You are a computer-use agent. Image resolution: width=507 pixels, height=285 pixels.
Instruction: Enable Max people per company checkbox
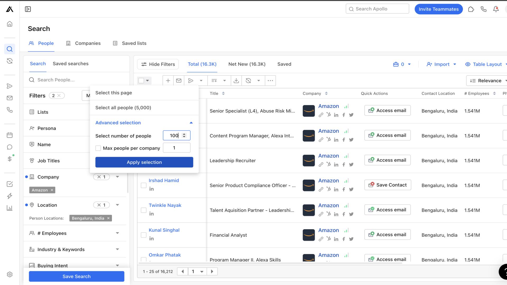coord(98,148)
